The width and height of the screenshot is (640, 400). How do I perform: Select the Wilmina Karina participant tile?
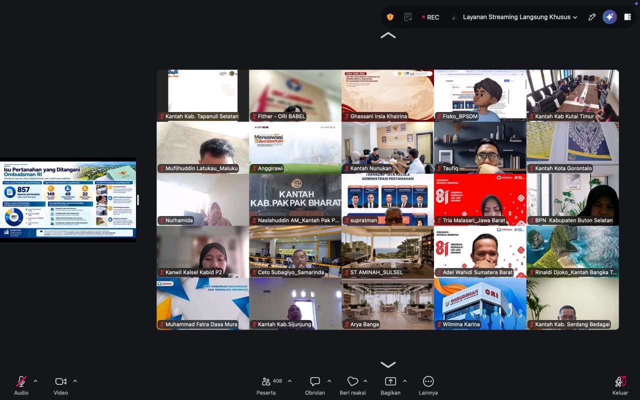point(480,303)
